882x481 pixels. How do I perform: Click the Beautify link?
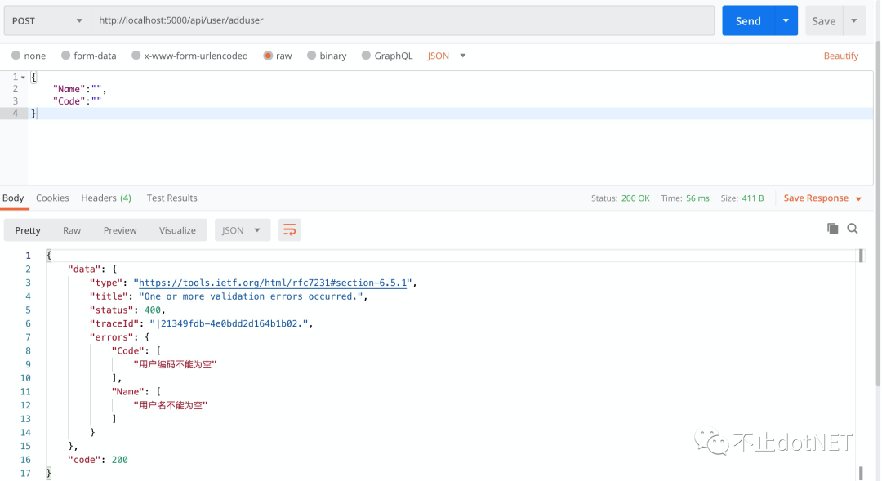coord(840,56)
